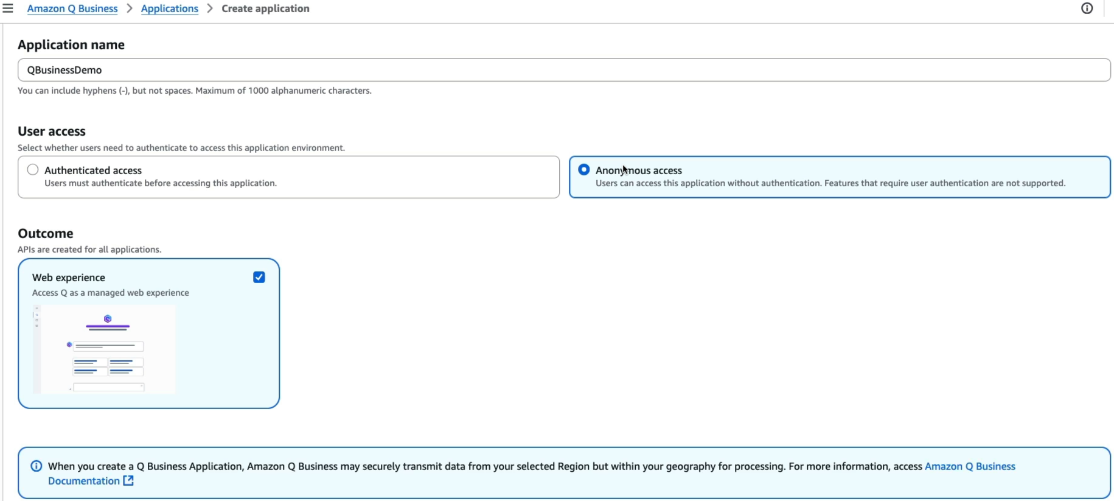The width and height of the screenshot is (1114, 501).
Task: Open the Applications breadcrumb link
Action: (x=170, y=9)
